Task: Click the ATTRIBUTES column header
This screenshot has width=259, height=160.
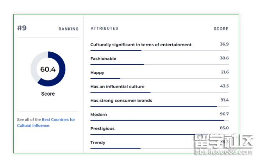Action: pos(104,28)
